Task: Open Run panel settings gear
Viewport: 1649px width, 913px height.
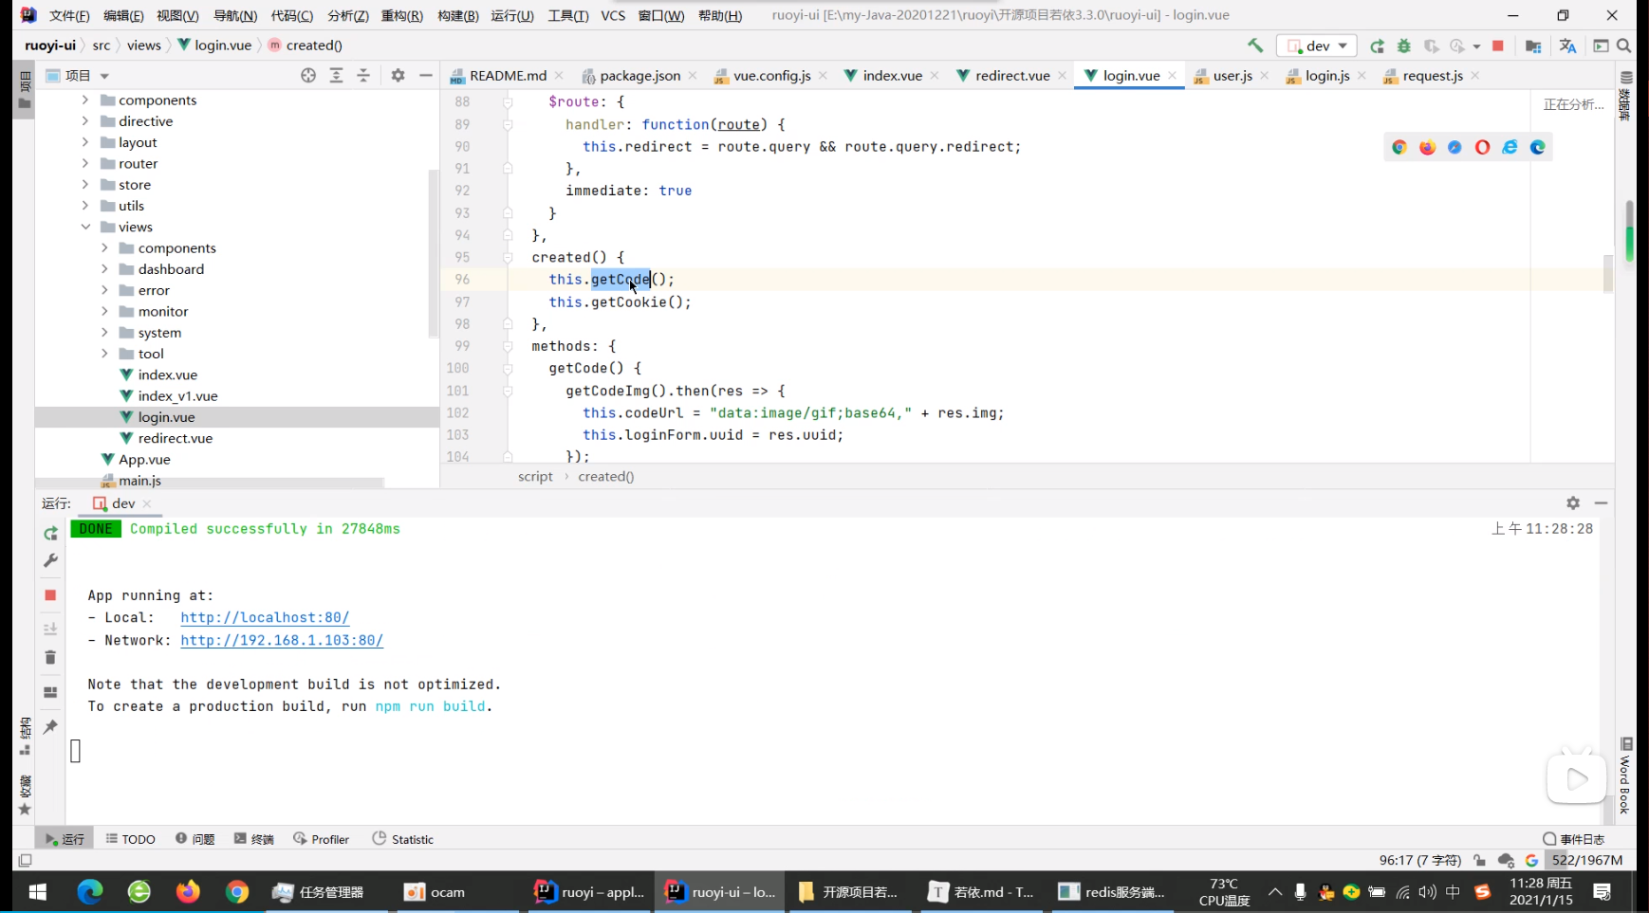Action: point(1573,503)
